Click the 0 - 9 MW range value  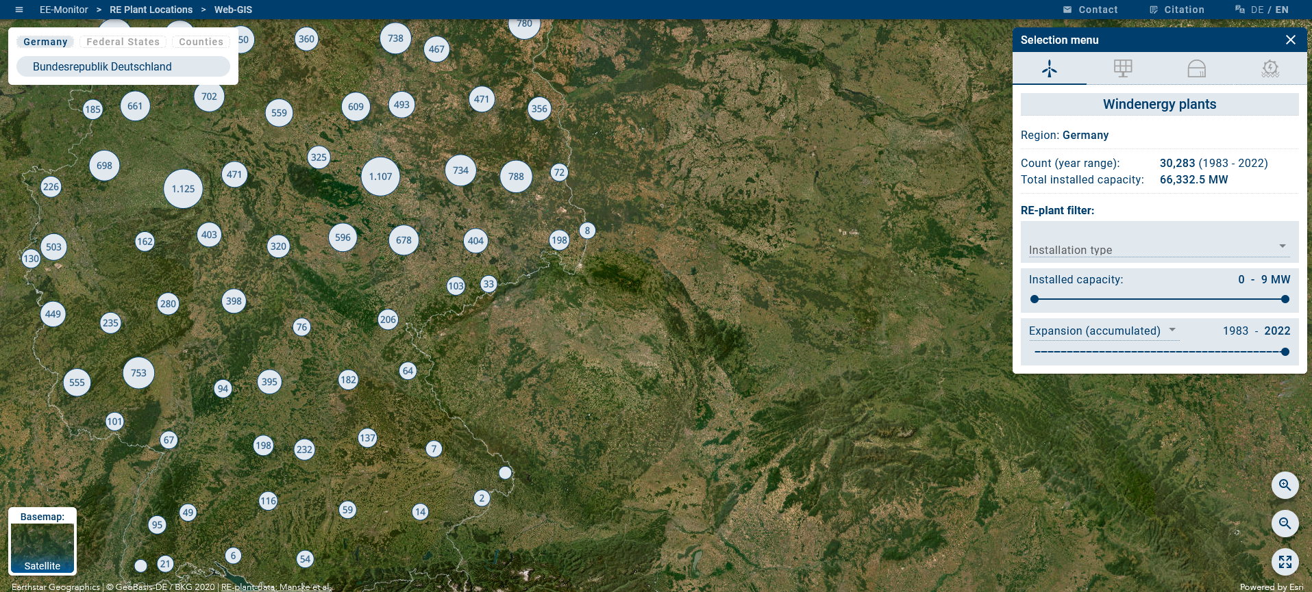pos(1264,279)
